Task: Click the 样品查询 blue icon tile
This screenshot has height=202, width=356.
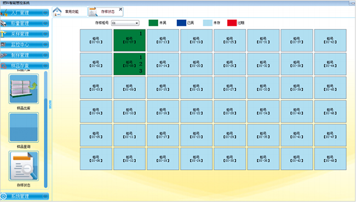Action: coord(24,128)
